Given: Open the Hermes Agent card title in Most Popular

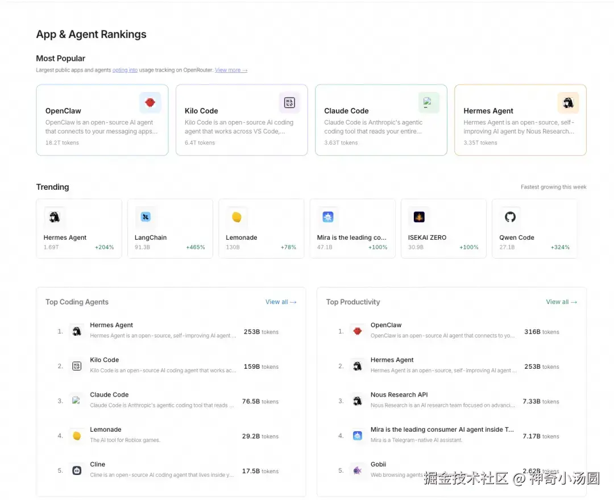Looking at the screenshot, I should click(488, 111).
